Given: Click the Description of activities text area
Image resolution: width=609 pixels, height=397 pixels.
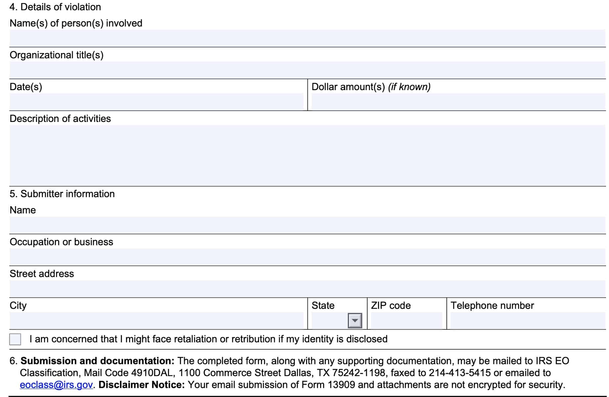Looking at the screenshot, I should coord(307,155).
